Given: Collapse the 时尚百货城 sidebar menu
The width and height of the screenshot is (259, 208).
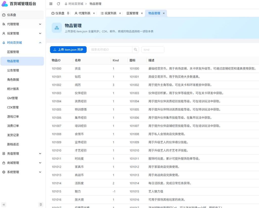Looking at the screenshot, I should click(x=22, y=43).
